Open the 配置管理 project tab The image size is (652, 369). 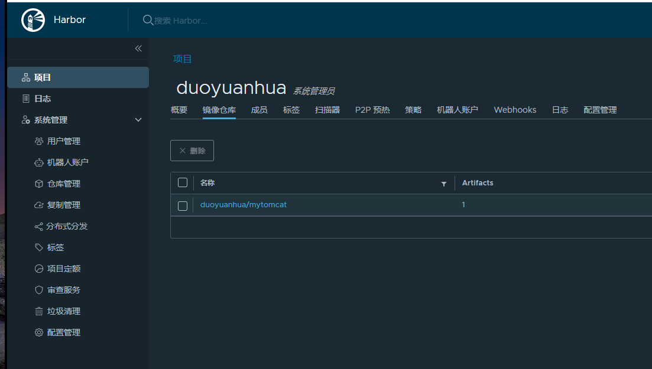point(600,110)
